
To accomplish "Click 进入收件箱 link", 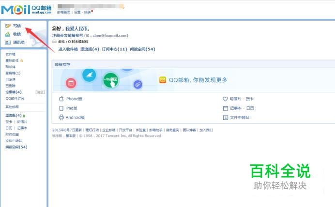I will (x=68, y=49).
